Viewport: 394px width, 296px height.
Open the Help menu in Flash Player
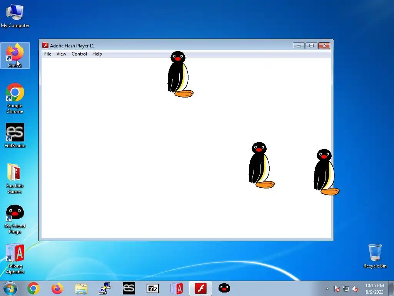pos(97,54)
